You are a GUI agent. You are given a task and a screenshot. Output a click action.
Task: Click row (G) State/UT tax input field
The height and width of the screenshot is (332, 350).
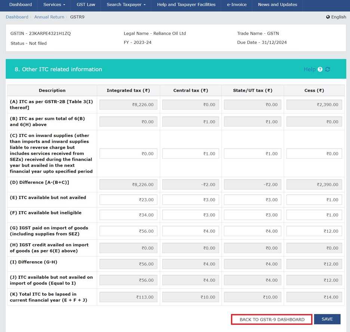point(252,231)
